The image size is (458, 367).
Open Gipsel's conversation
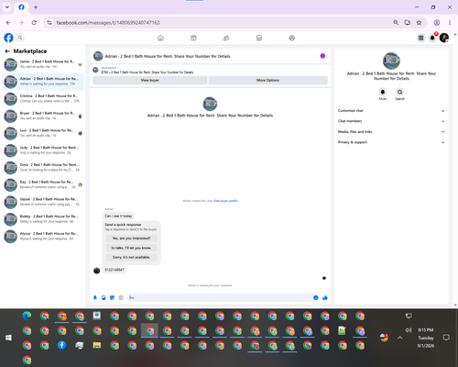(x=43, y=202)
